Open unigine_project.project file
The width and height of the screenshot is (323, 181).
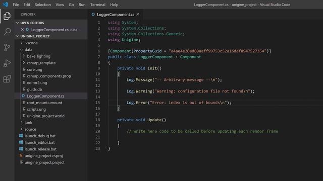pos(44,162)
